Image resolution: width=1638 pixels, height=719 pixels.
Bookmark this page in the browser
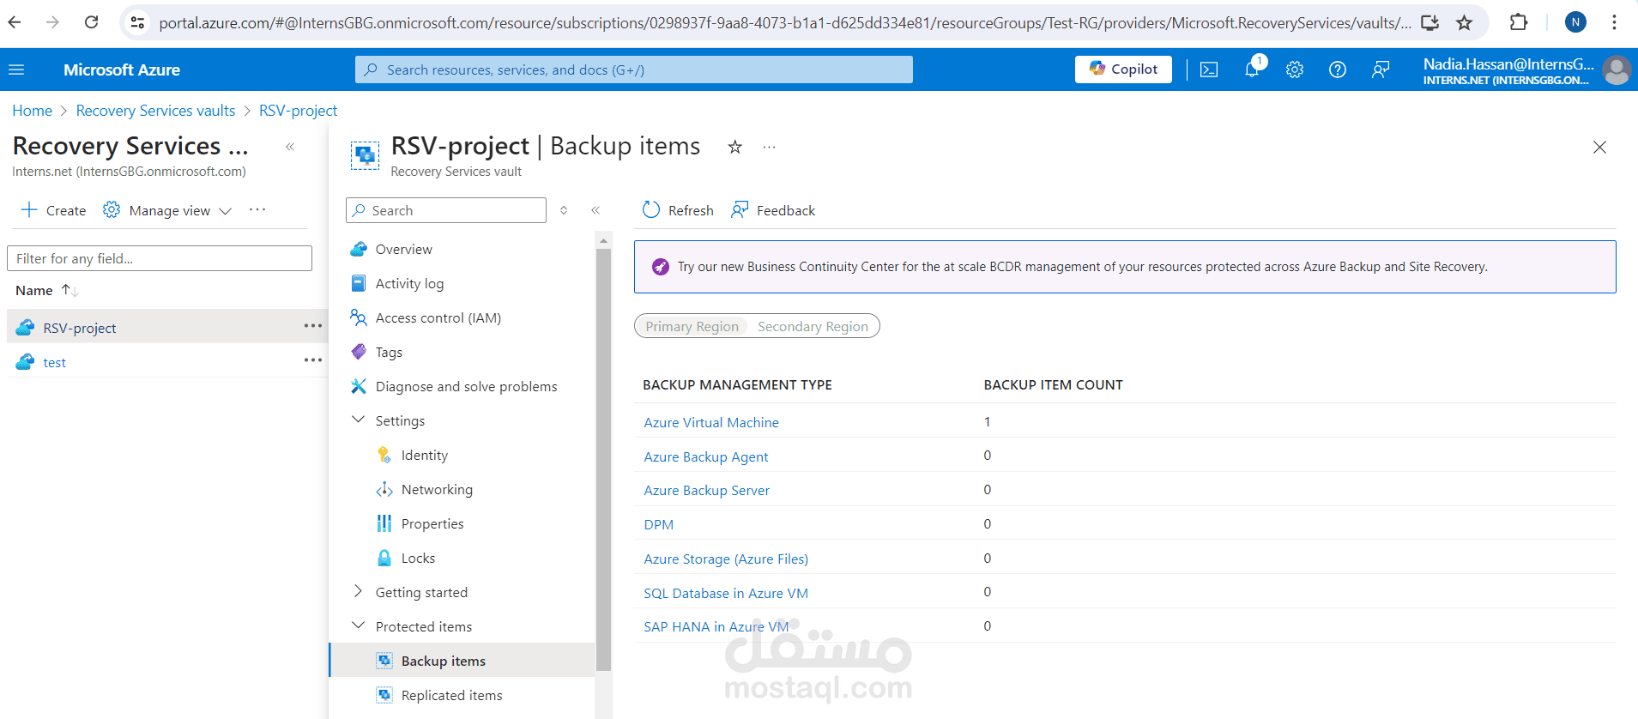coord(1465,22)
